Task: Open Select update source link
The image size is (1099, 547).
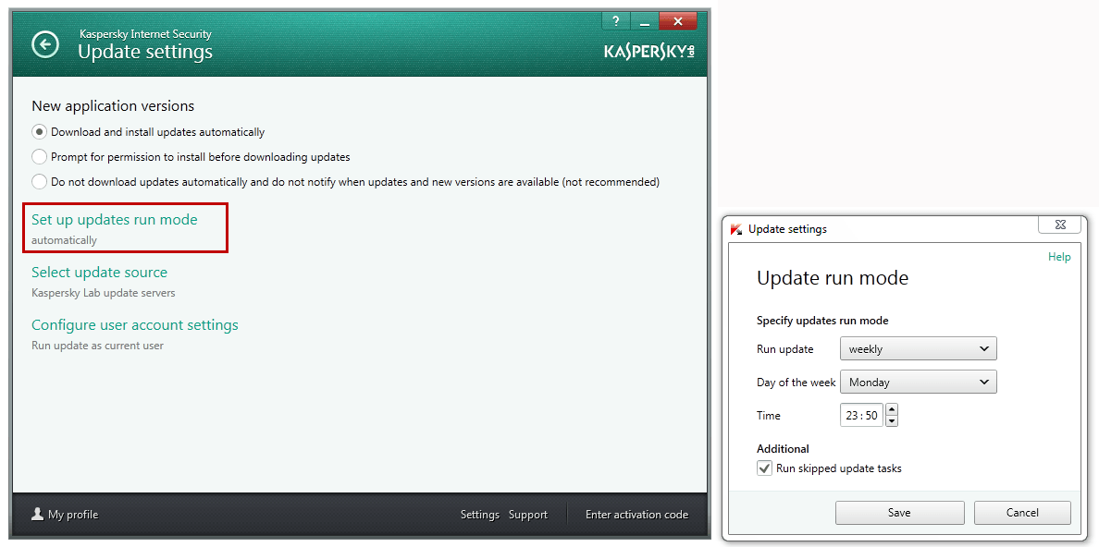Action: click(100, 273)
